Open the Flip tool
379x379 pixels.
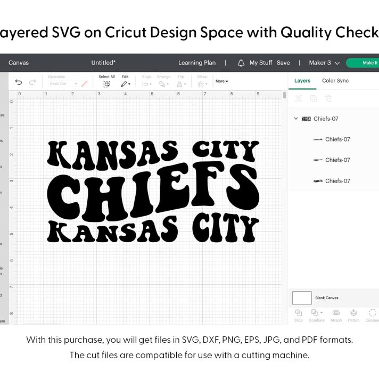181,84
